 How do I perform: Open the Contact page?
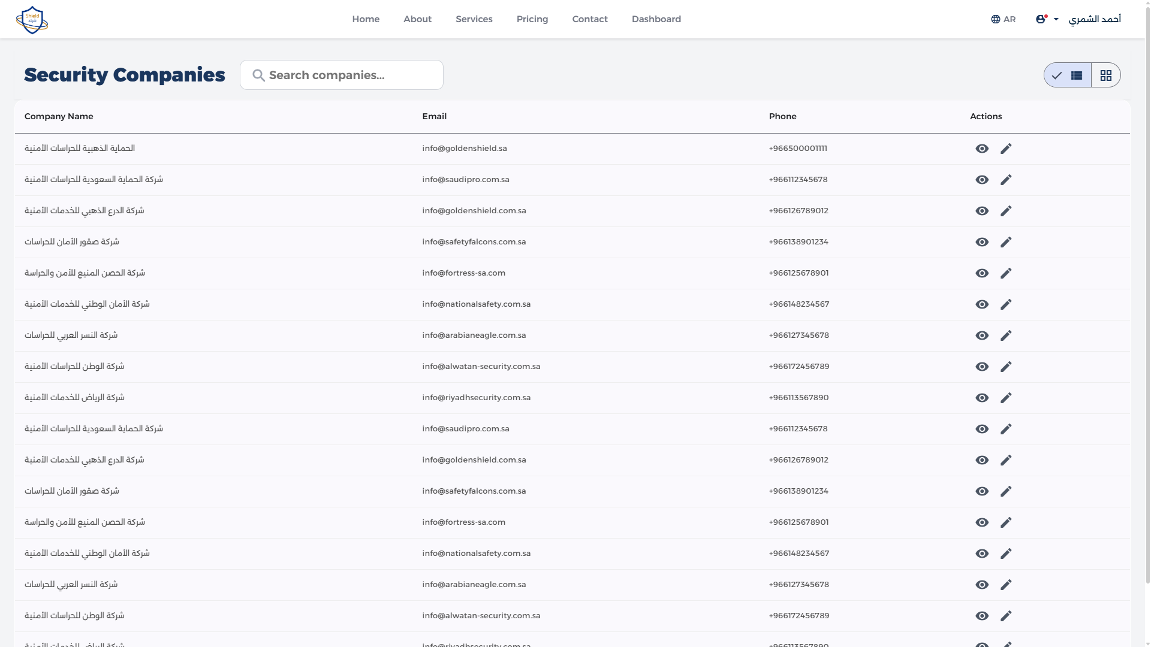tap(589, 19)
